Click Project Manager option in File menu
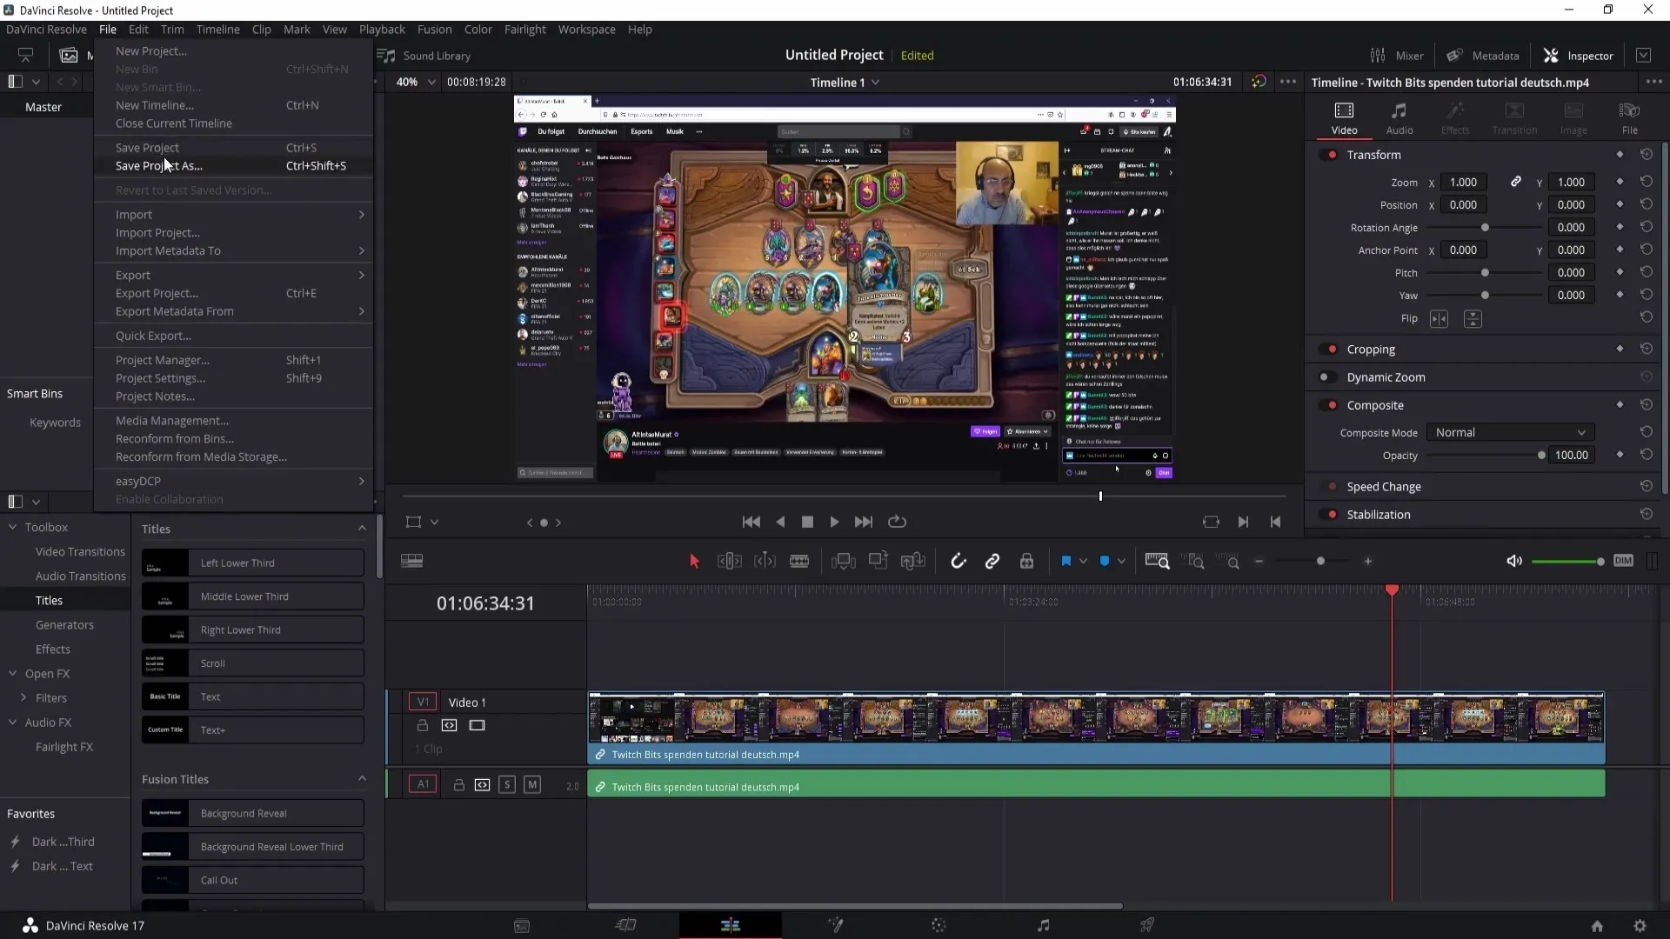 click(162, 359)
